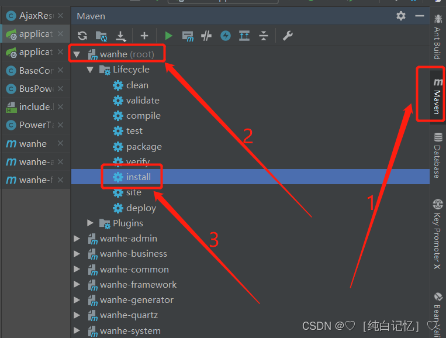Expand the wanhe-common module arrow

pos(77,269)
